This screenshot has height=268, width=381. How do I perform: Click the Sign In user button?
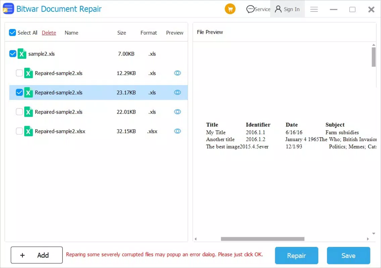[x=287, y=9]
